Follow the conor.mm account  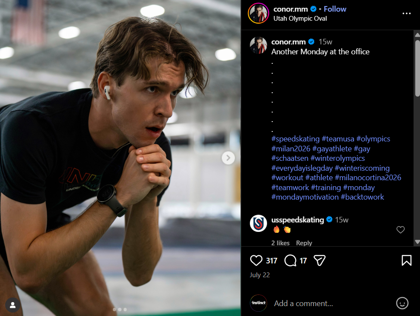coord(335,9)
